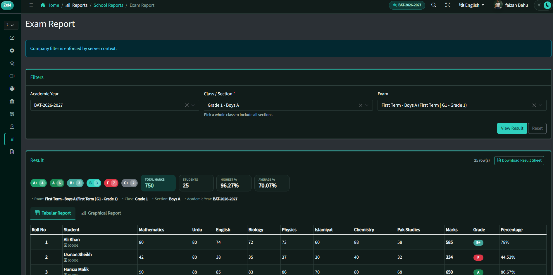Click the Highest % 96.27% card
Viewport: 553px width, 275px height.
(x=234, y=183)
